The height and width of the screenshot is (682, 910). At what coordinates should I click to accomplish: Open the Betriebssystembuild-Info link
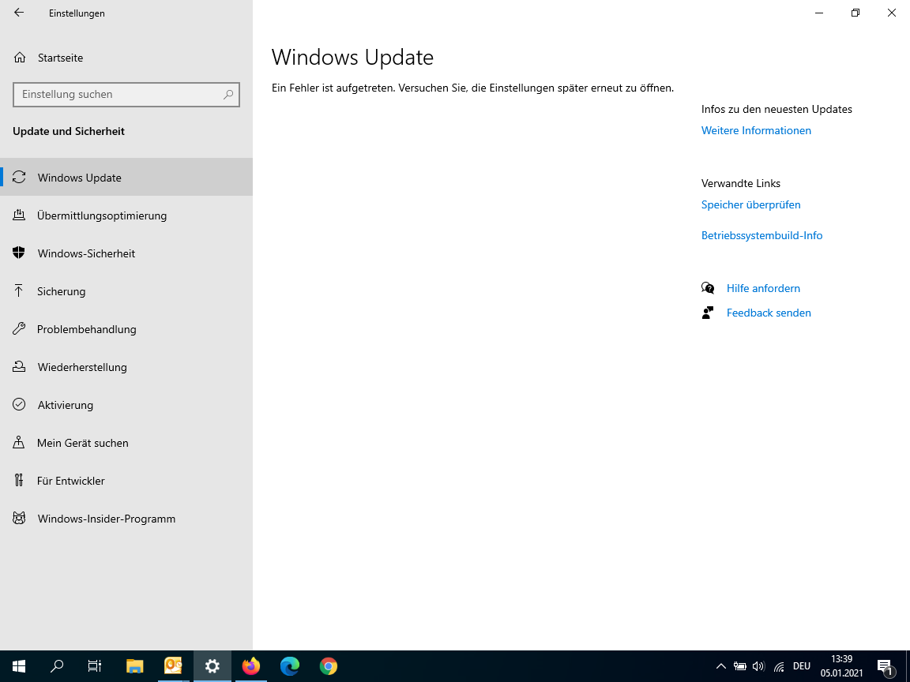762,235
